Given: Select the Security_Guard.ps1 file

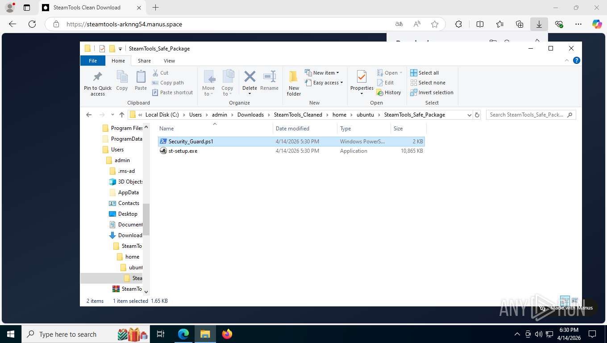Looking at the screenshot, I should [x=291, y=142].
